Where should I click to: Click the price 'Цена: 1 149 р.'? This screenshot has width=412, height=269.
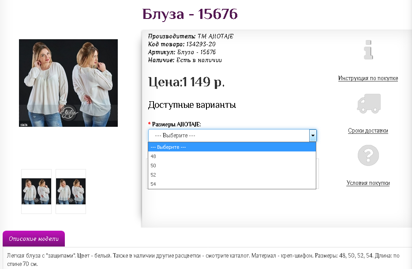click(x=186, y=82)
